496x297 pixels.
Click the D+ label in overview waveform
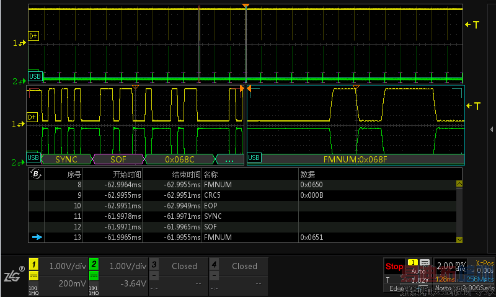pos(33,36)
